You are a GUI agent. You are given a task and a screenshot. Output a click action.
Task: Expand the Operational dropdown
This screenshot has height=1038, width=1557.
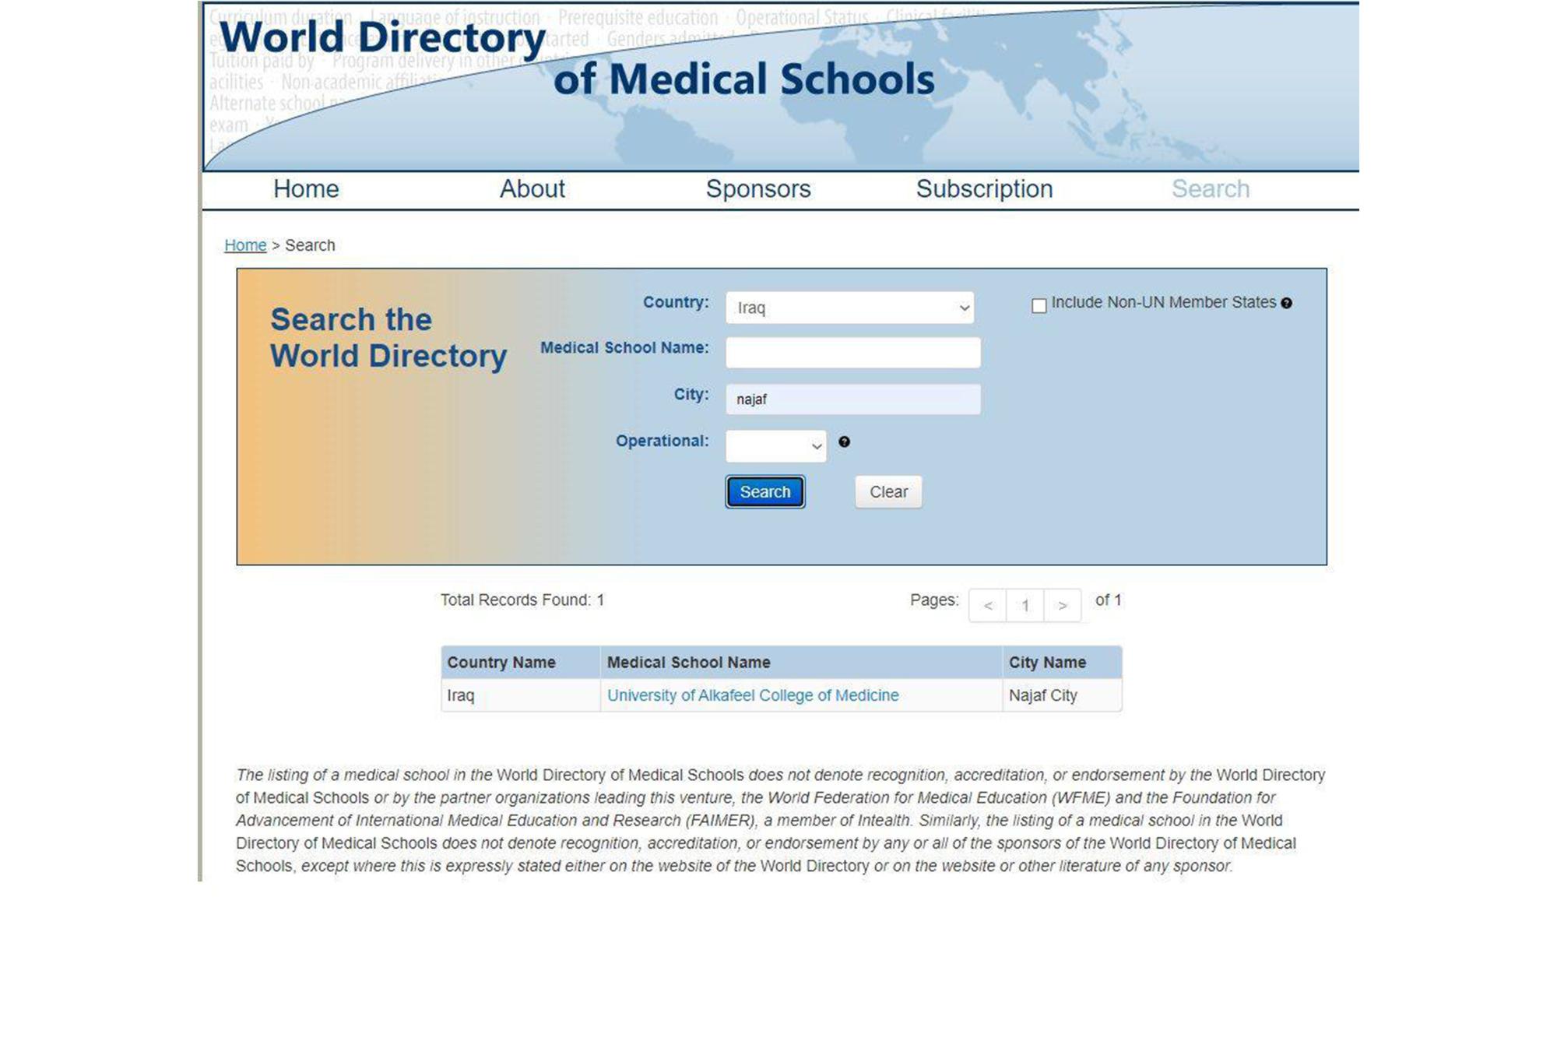(776, 446)
